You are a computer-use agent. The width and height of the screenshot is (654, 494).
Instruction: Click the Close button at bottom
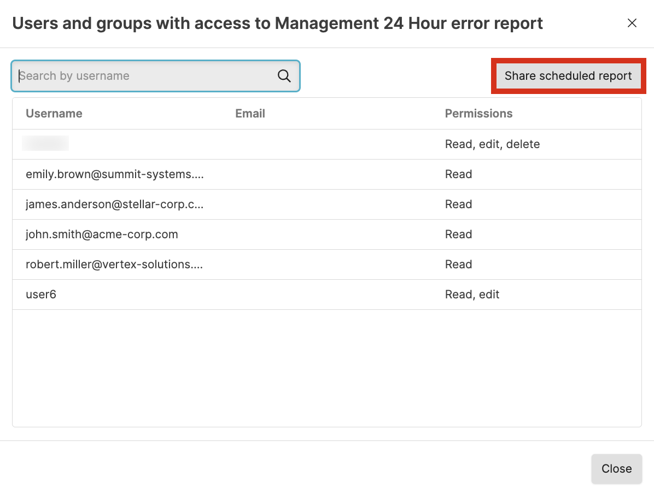616,469
